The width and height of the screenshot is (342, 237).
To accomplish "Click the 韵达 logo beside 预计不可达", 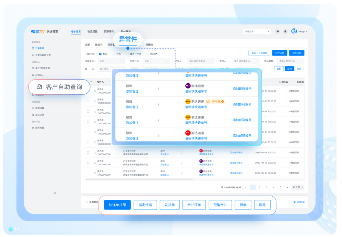I will point(188,101).
